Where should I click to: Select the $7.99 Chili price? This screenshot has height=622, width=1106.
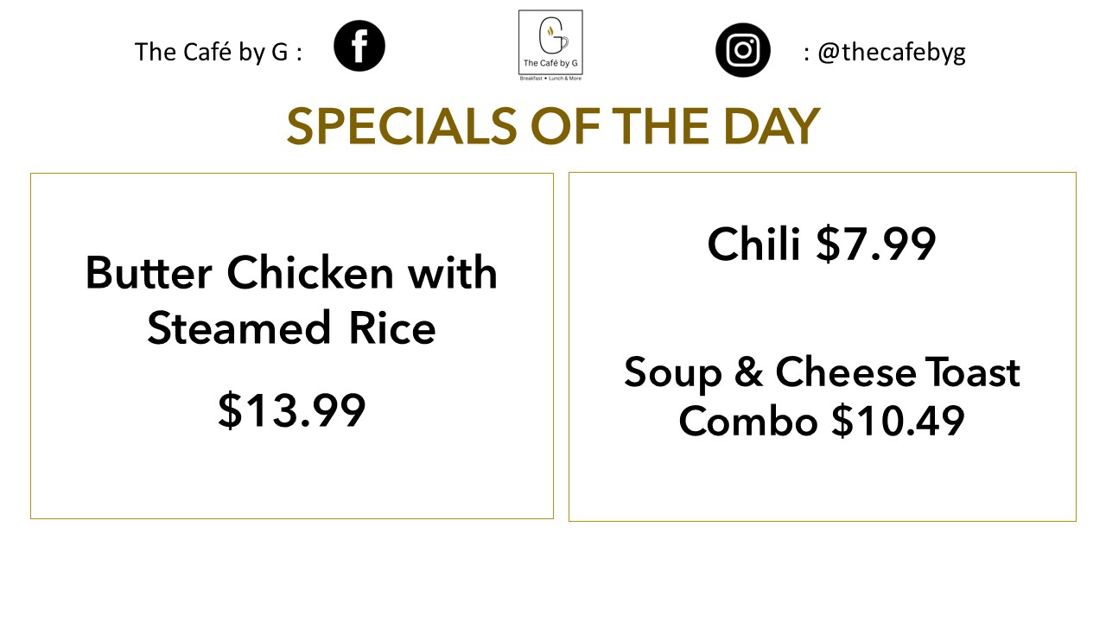coord(876,244)
